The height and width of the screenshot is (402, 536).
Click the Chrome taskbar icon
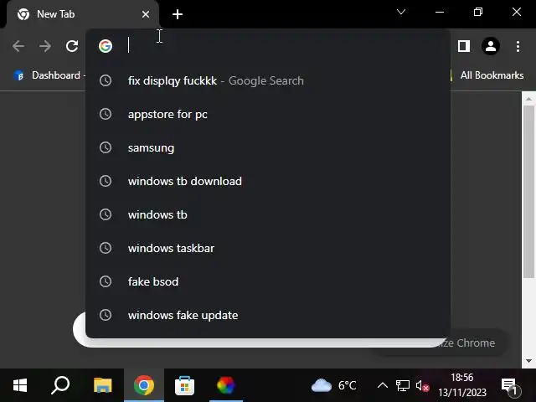(144, 385)
